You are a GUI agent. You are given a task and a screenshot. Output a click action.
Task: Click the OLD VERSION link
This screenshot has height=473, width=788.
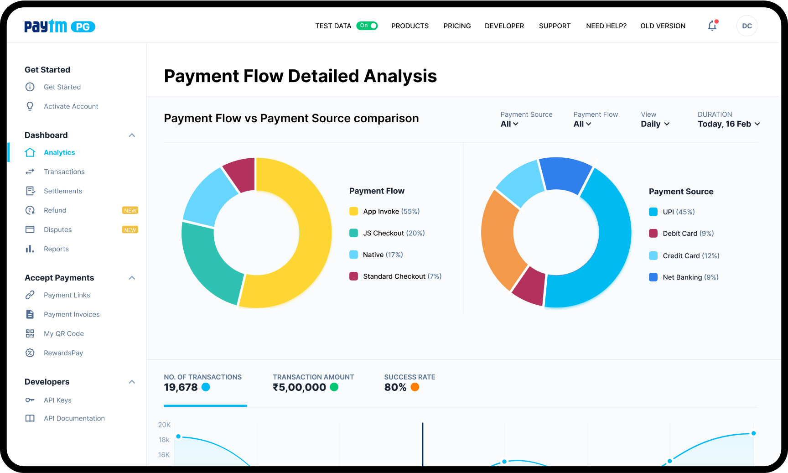(663, 26)
